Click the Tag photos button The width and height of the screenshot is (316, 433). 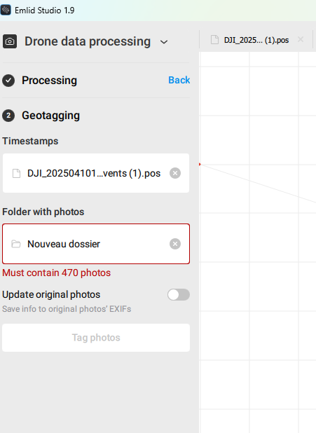click(x=96, y=338)
